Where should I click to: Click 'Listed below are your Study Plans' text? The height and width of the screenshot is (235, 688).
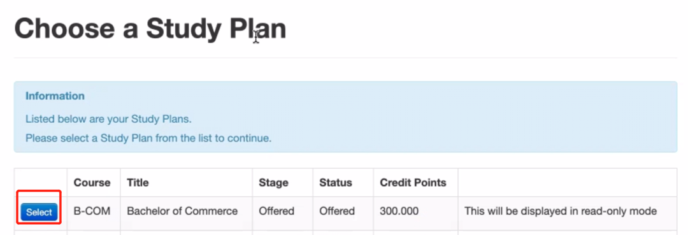109,119
